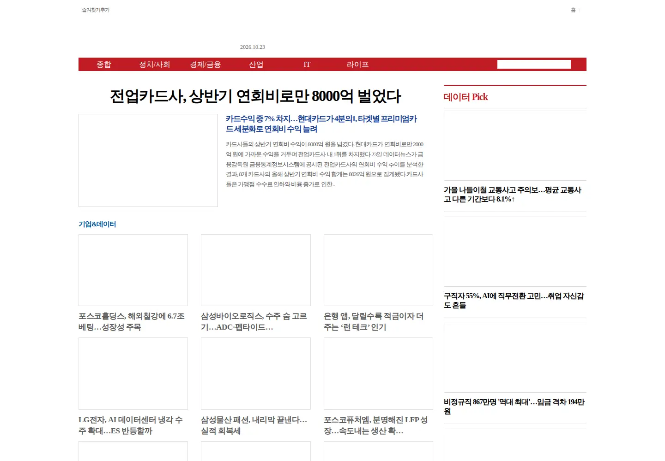The height and width of the screenshot is (461, 665).
Task: Click the 즐겨찾기추가 link at top
Action: (96, 10)
